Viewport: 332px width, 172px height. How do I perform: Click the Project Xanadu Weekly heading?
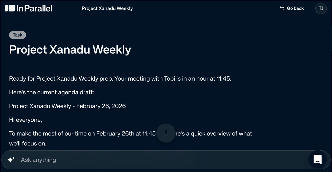click(70, 49)
